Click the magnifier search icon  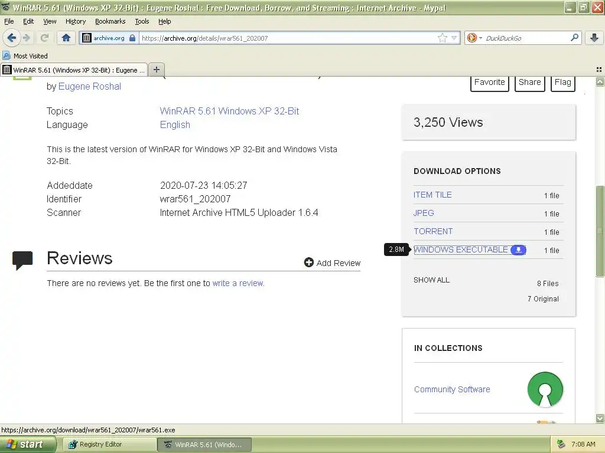[x=574, y=38]
